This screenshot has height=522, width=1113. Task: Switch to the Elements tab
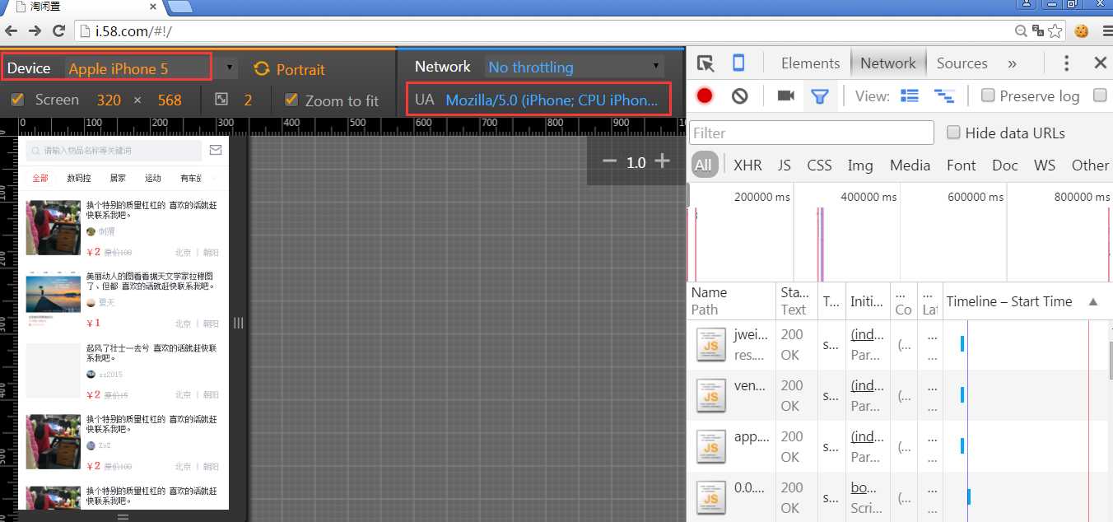(x=810, y=63)
